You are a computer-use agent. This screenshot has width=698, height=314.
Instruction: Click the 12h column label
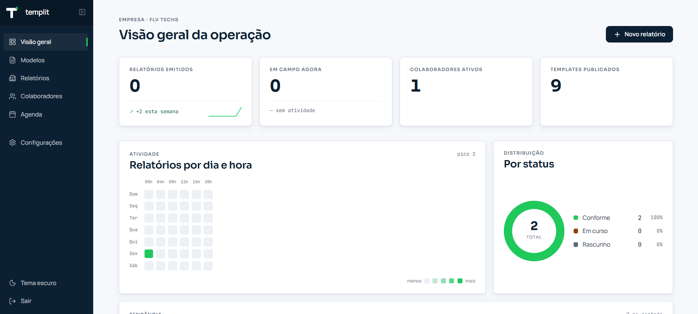[184, 182]
